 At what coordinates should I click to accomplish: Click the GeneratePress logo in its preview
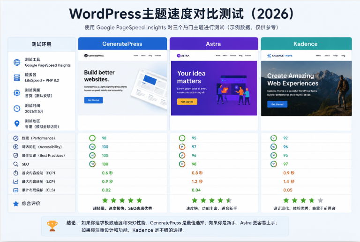point(94,55)
